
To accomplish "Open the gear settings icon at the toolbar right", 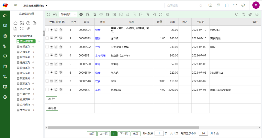I will click(x=257, y=15).
